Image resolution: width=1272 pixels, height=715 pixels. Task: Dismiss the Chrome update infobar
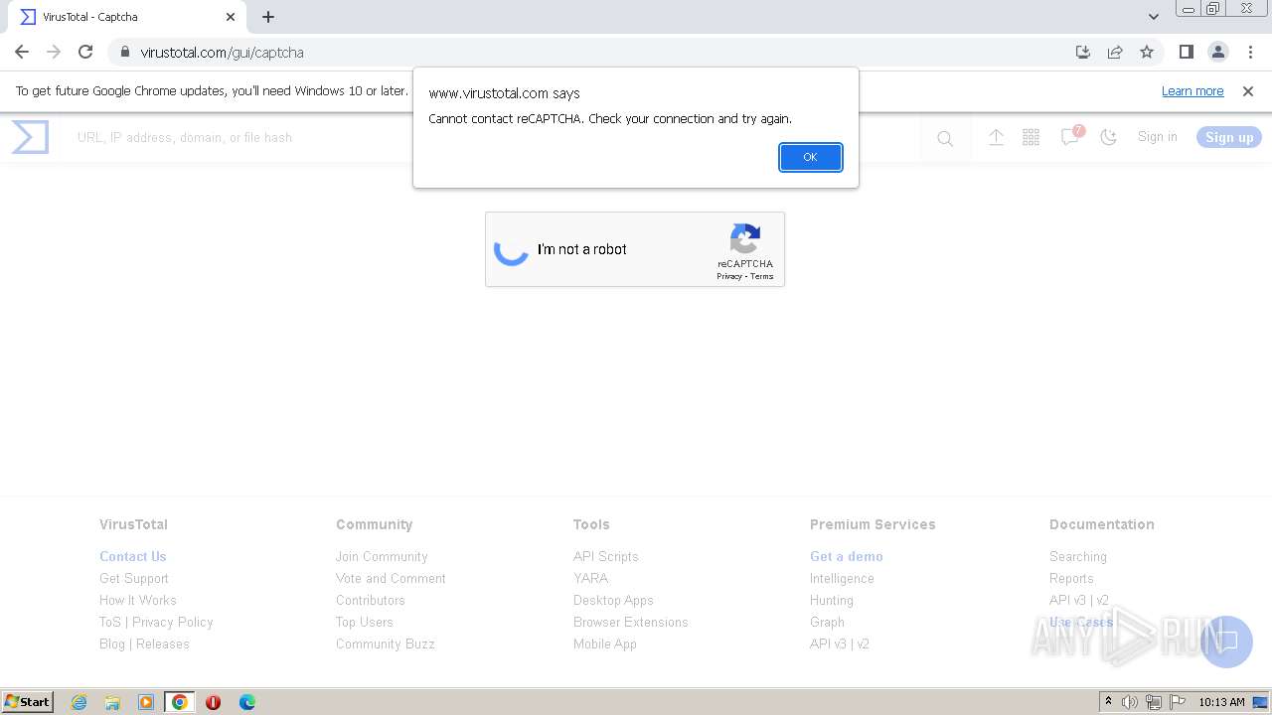coord(1248,91)
